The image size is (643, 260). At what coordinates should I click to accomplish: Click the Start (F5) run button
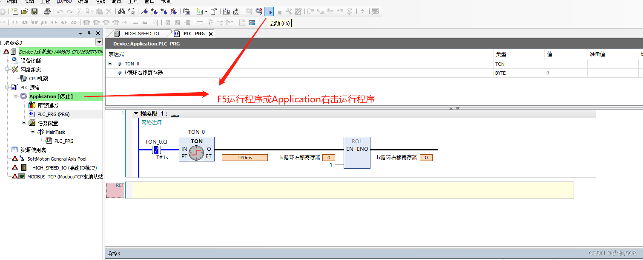pos(269,11)
